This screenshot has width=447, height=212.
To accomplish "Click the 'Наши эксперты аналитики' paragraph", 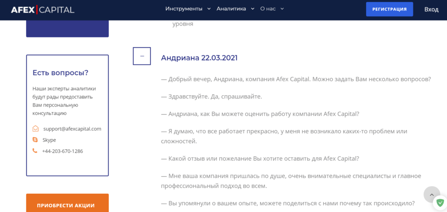I will click(x=64, y=101).
